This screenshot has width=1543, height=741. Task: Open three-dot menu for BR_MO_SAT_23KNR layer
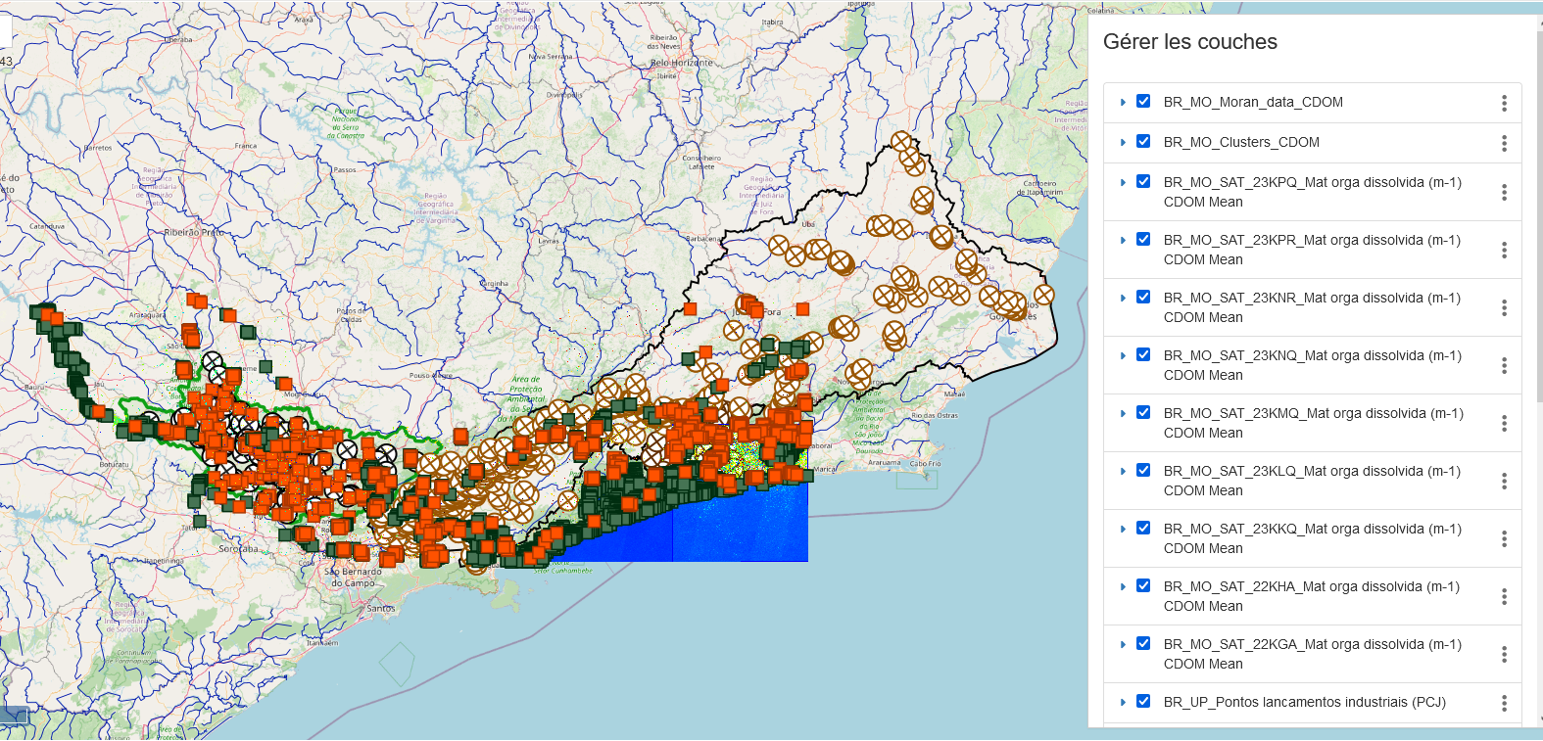coord(1504,307)
